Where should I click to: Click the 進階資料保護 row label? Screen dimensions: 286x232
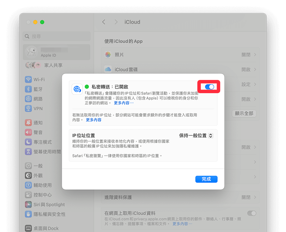pyautogui.click(x=118, y=197)
